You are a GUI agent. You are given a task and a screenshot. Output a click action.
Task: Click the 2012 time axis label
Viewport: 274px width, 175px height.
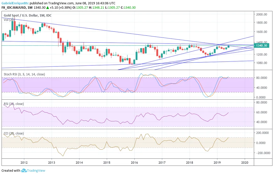click(x=24, y=163)
